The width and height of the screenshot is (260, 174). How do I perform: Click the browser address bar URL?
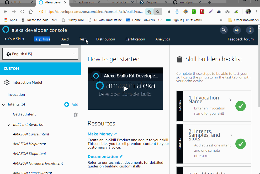click(x=94, y=12)
